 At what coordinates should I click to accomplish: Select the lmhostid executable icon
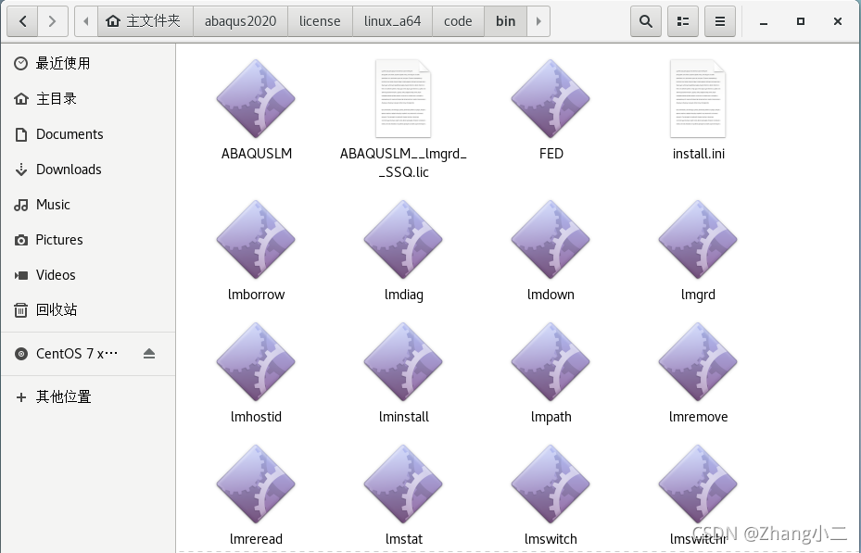(x=256, y=362)
